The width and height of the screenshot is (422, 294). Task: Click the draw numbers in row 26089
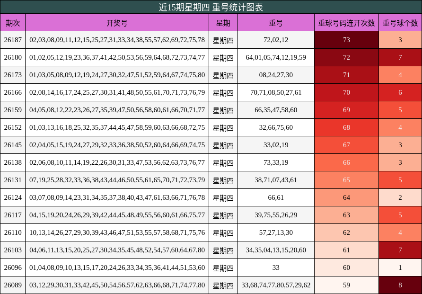(117, 285)
